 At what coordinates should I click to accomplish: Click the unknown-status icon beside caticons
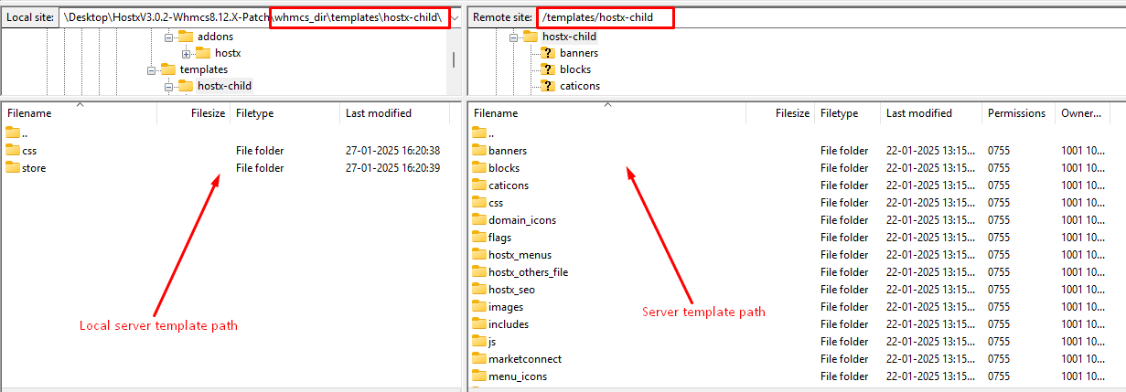pos(548,86)
